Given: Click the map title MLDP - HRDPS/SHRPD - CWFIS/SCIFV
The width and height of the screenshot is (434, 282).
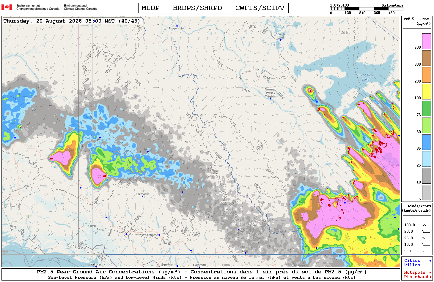Looking at the screenshot, I should [213, 8].
